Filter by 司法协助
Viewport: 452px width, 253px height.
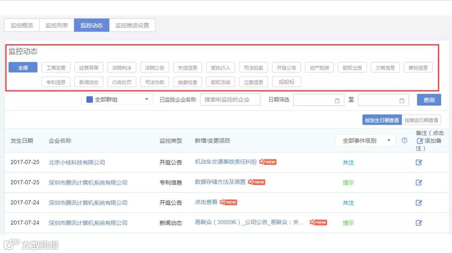155,82
